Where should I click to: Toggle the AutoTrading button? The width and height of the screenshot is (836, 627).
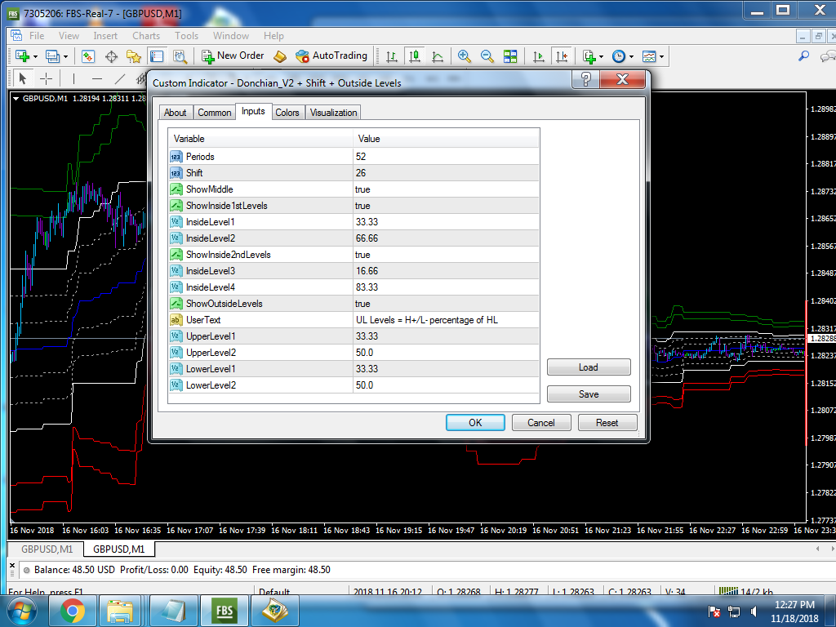coord(331,56)
